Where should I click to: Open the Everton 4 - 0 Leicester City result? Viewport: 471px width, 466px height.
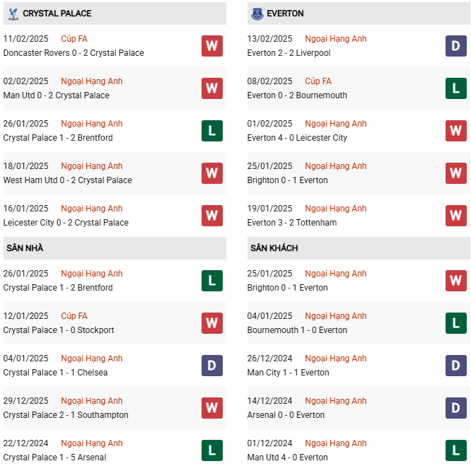click(x=297, y=138)
